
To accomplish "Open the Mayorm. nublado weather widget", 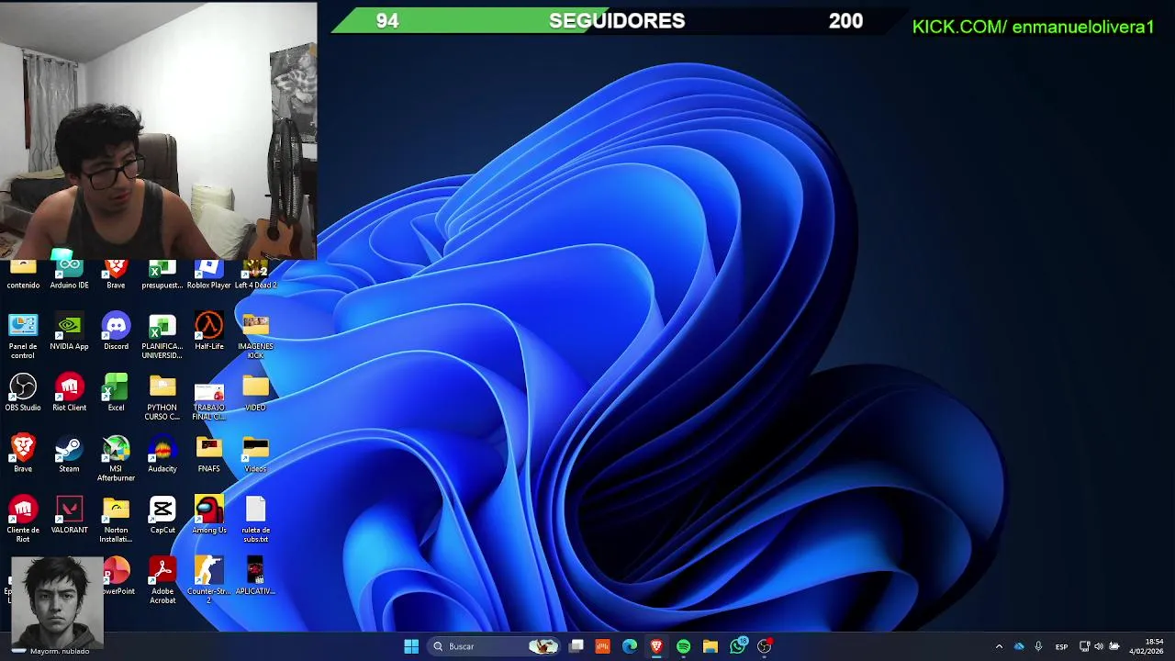I will 50,651.
